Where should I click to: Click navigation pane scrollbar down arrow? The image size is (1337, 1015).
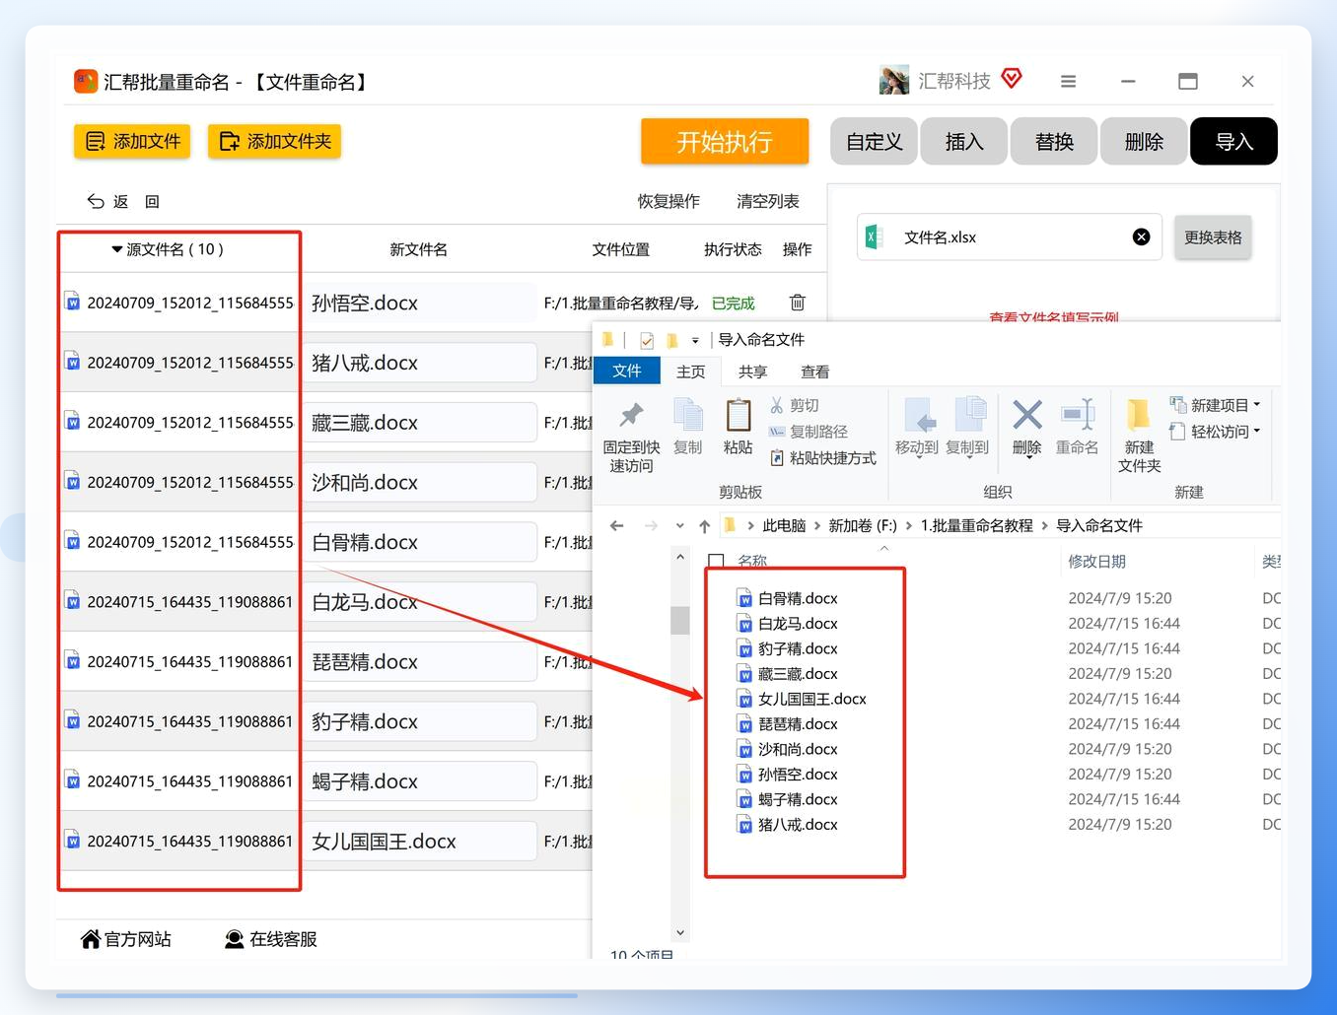point(680,932)
